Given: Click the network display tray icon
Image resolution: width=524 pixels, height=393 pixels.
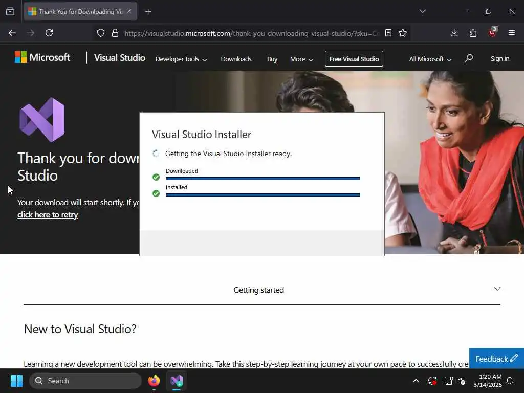Looking at the screenshot, I should click(x=448, y=381).
